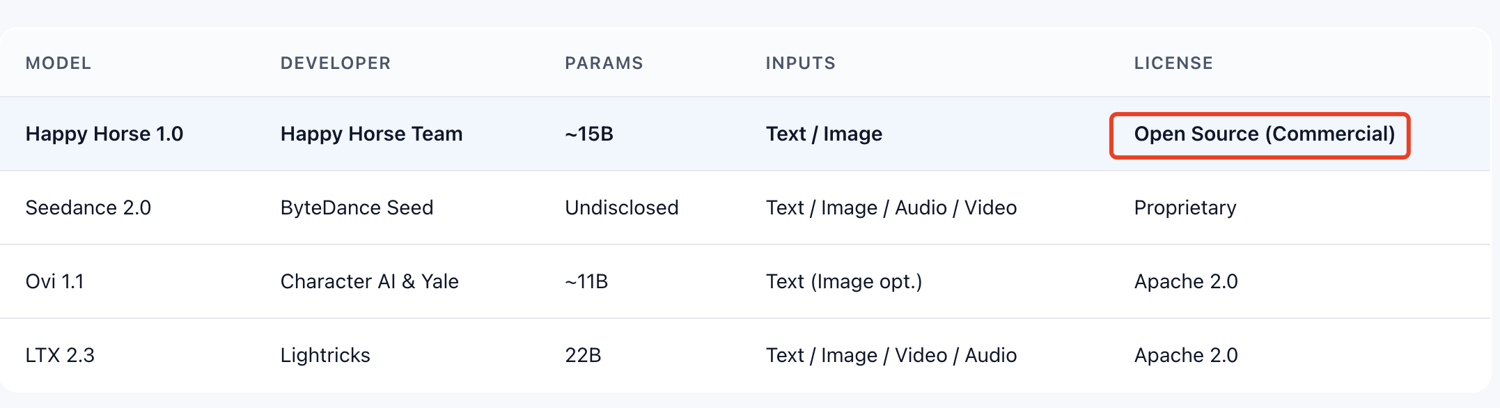Screen dimensions: 1500x408
Task: Click the Lightricks developer cell
Action: click(x=325, y=355)
